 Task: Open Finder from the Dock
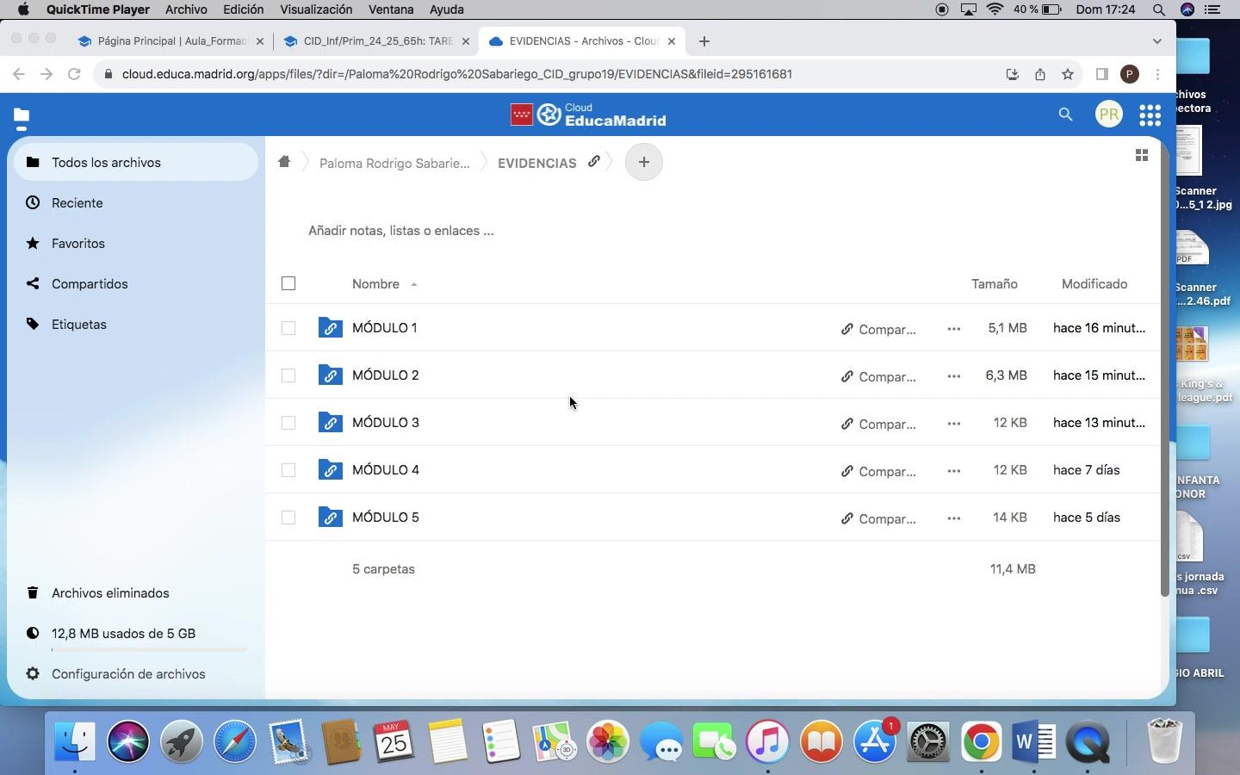point(75,741)
